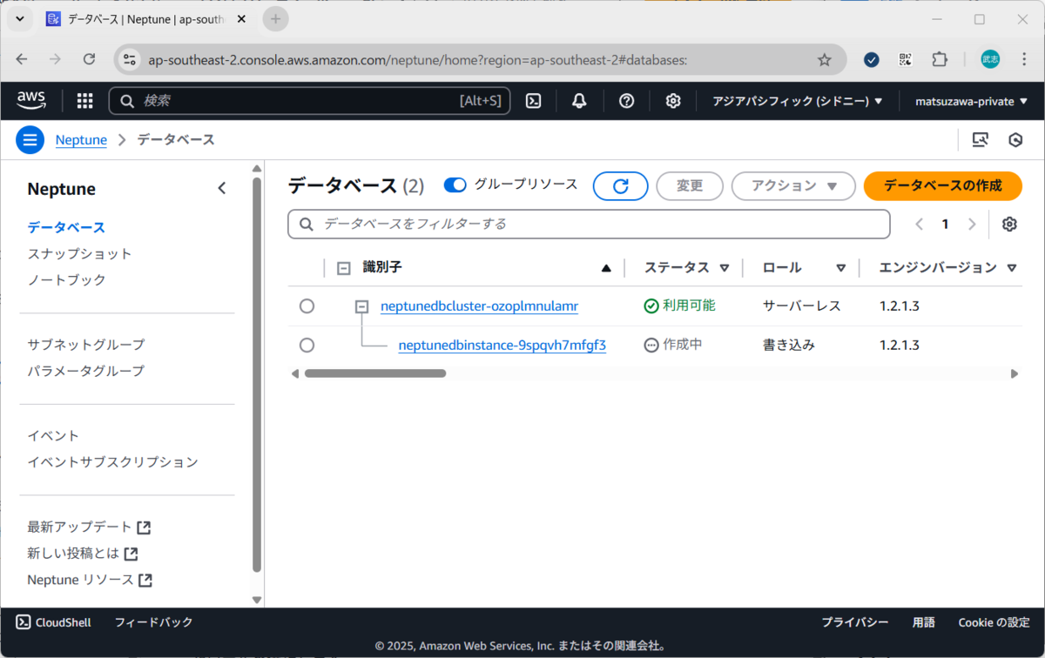Image resolution: width=1045 pixels, height=658 pixels.
Task: Toggle the グループリソース switch
Action: pyautogui.click(x=455, y=185)
